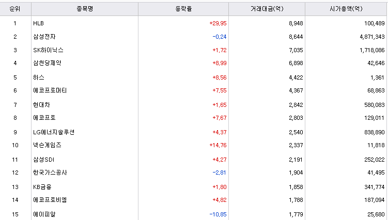The image size is (388, 220).
Task: Sort by 거래대금(억) column header
Action: pos(267,9)
